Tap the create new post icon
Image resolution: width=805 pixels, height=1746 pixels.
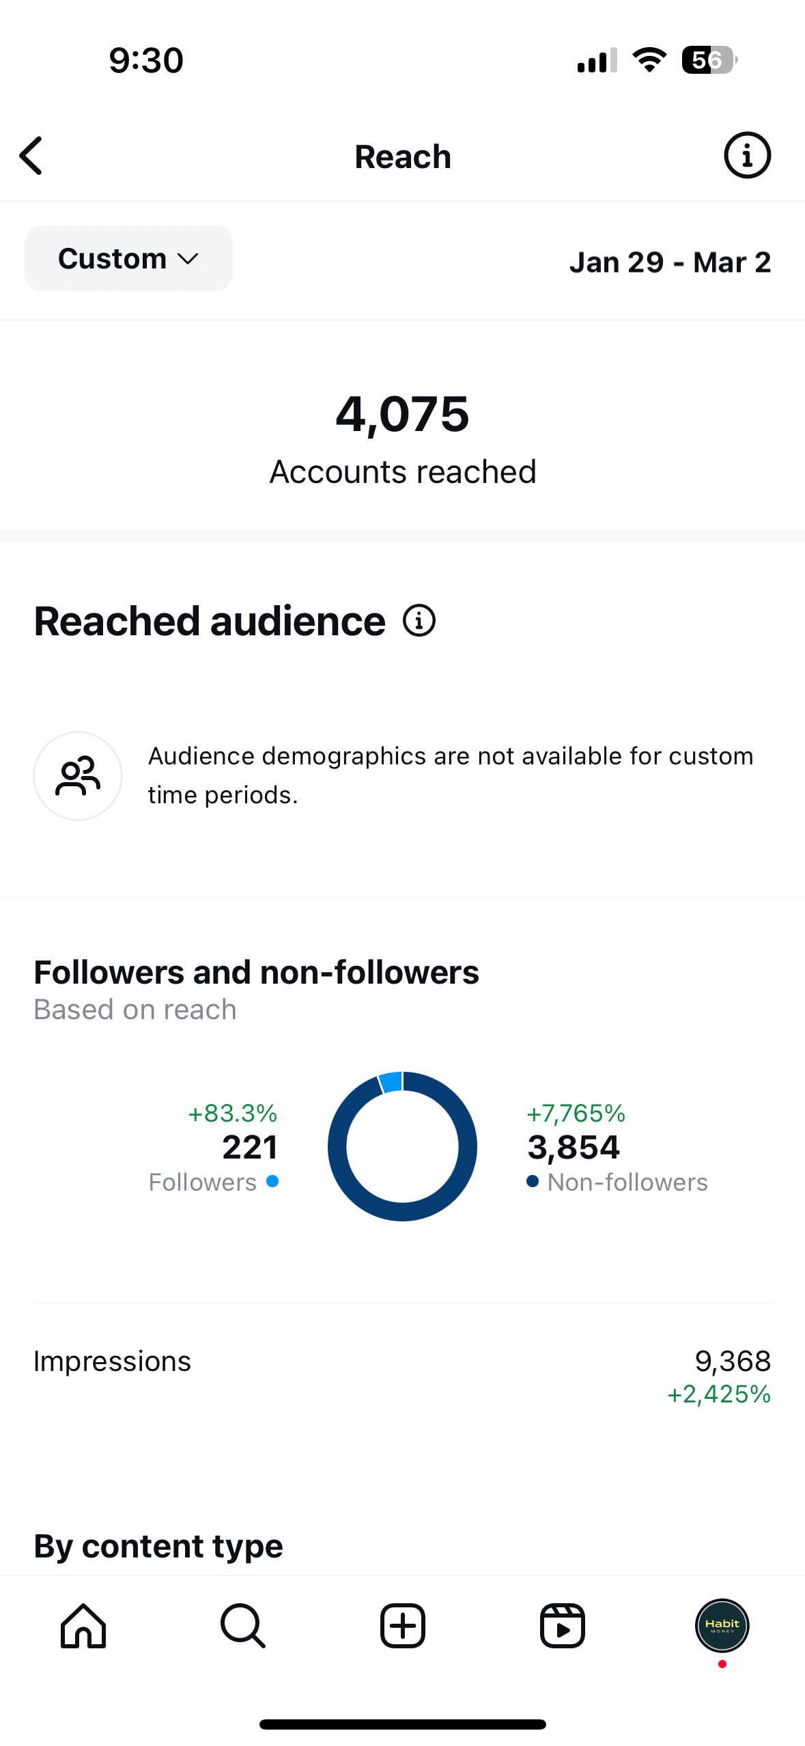[x=403, y=1626]
